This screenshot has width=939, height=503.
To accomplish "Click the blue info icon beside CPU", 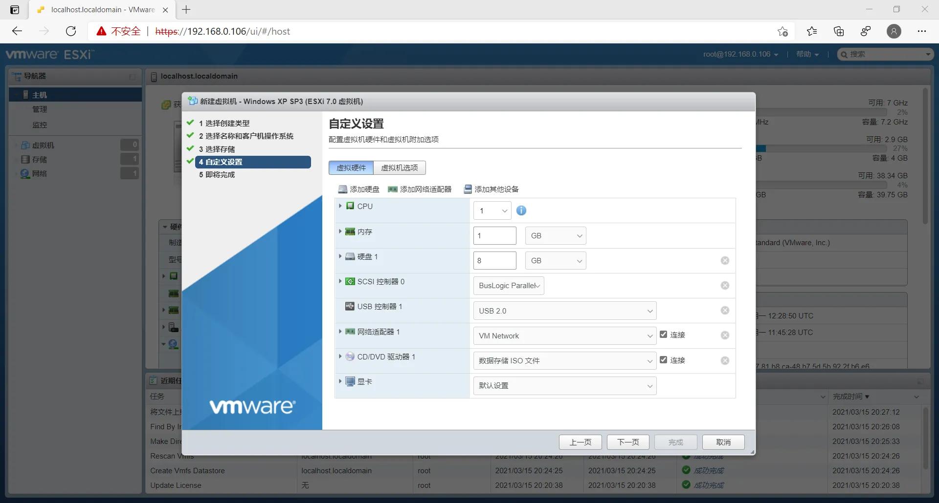I will [x=521, y=210].
